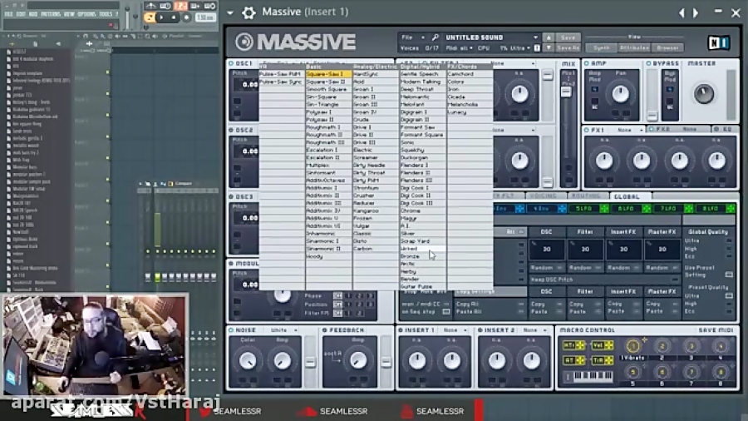Open Massive plugin options dropdown arrow

[x=230, y=12]
